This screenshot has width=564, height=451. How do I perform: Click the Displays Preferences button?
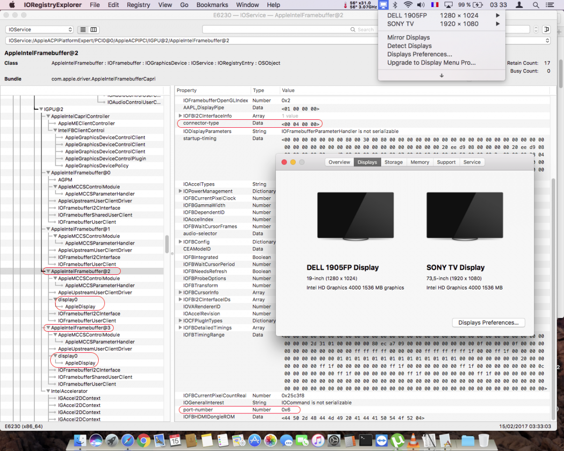tap(488, 322)
